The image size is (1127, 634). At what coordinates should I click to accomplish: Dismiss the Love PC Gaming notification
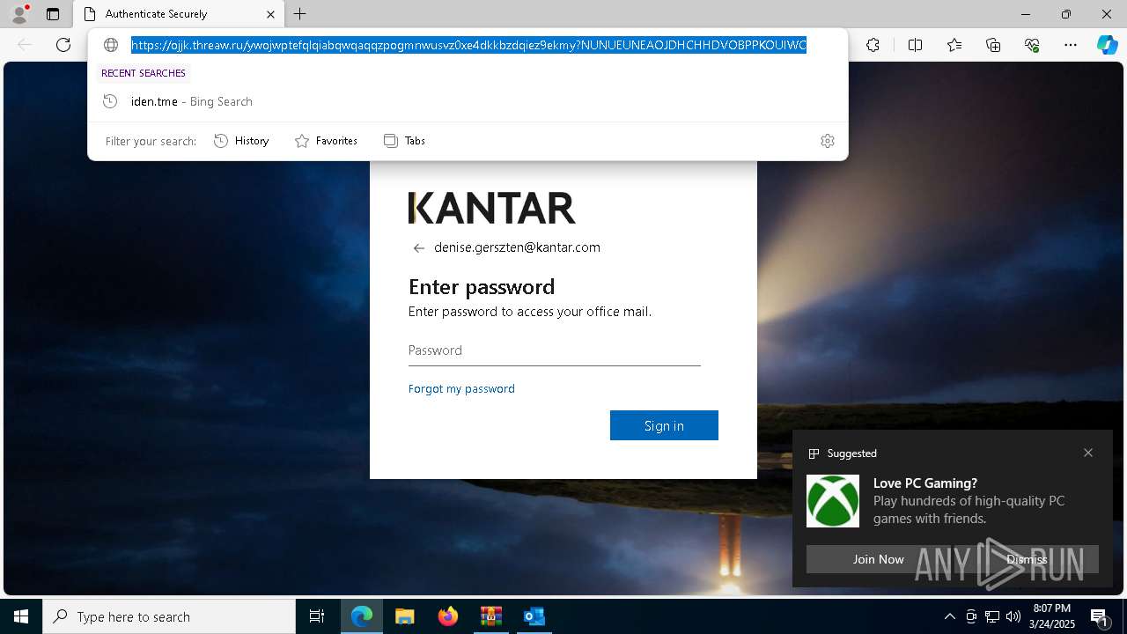pyautogui.click(x=1027, y=559)
